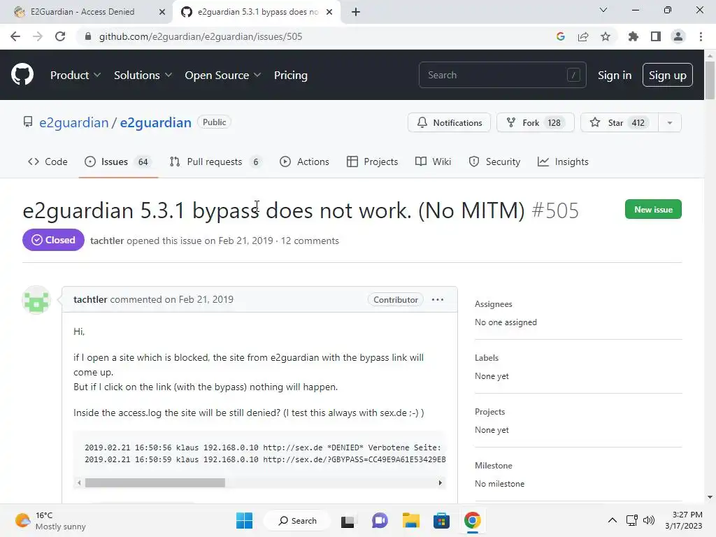Open the e2guardian repository name link
This screenshot has width=716, height=537.
click(x=156, y=122)
